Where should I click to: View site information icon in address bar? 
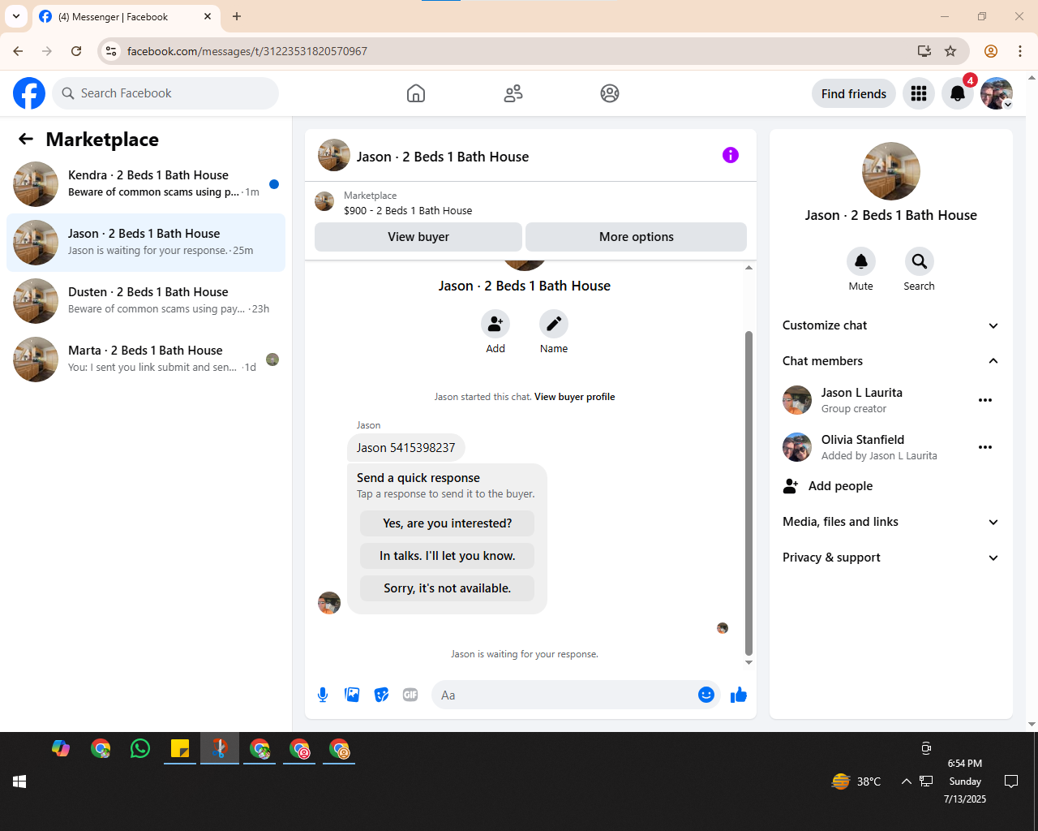(x=112, y=51)
